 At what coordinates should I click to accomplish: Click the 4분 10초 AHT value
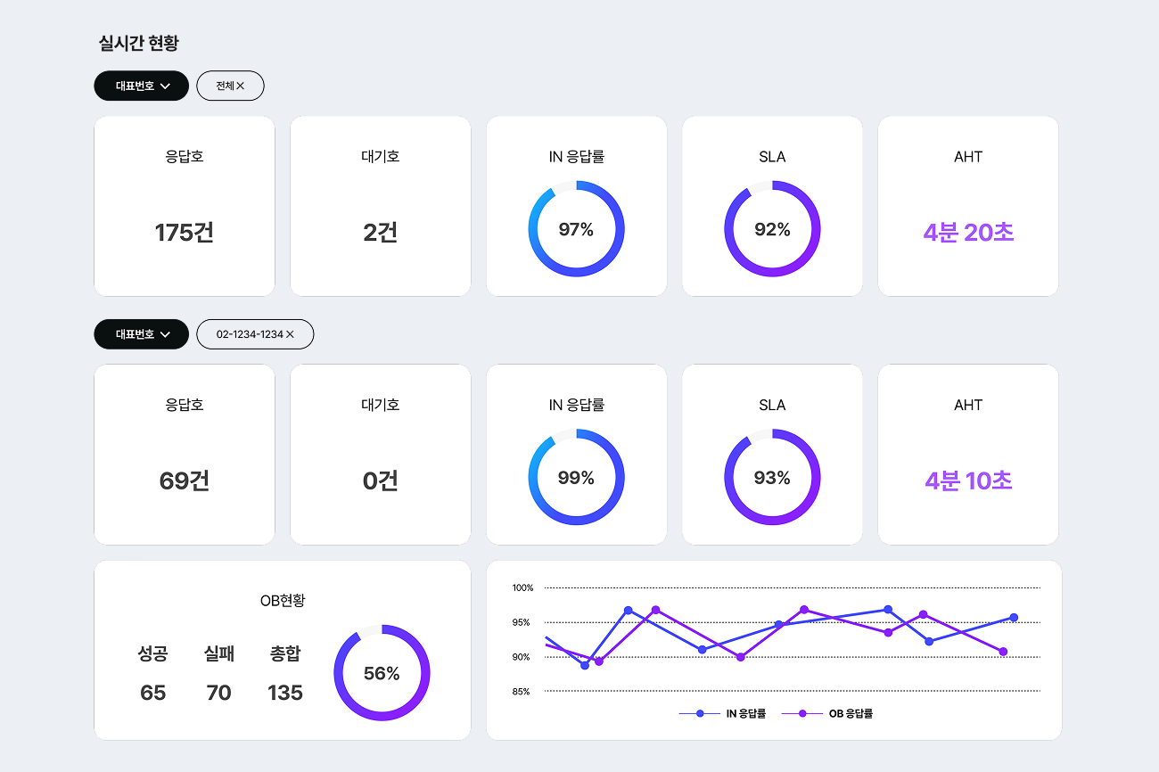pyautogui.click(x=968, y=481)
